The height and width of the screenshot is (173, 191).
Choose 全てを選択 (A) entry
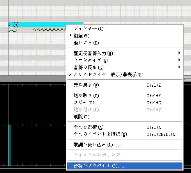point(125,127)
